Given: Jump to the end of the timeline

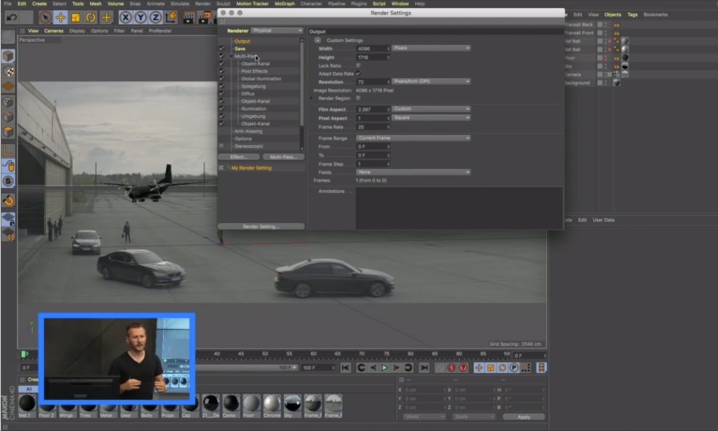Looking at the screenshot, I should (x=424, y=368).
